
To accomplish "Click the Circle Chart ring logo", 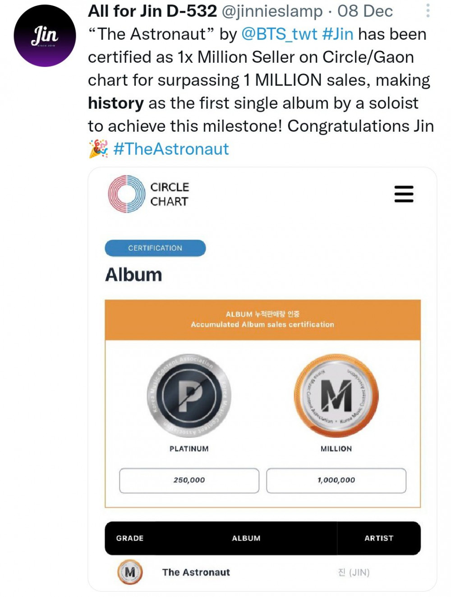I will click(127, 194).
